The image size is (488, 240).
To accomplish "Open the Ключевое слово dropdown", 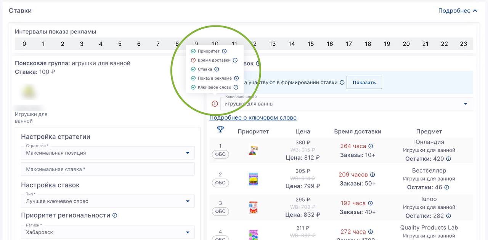I will tap(346, 104).
